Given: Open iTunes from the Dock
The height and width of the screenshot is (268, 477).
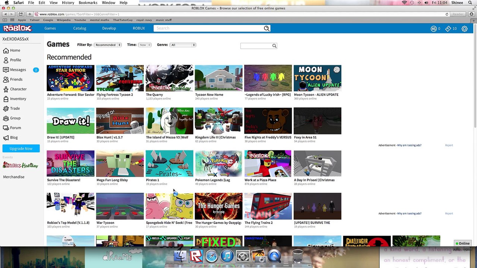Looking at the screenshot, I should tap(227, 256).
